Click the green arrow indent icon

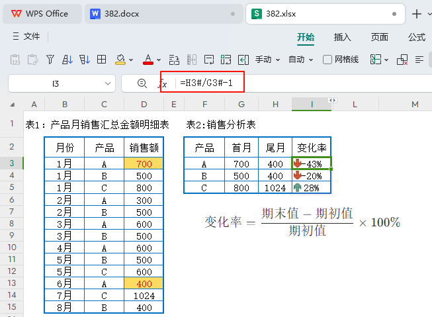(x=243, y=60)
